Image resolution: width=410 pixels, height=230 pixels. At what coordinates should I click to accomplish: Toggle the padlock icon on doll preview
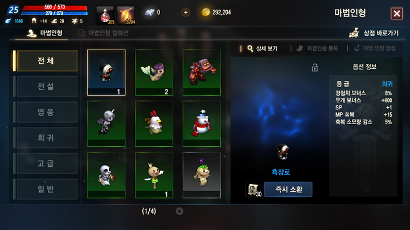(315, 68)
